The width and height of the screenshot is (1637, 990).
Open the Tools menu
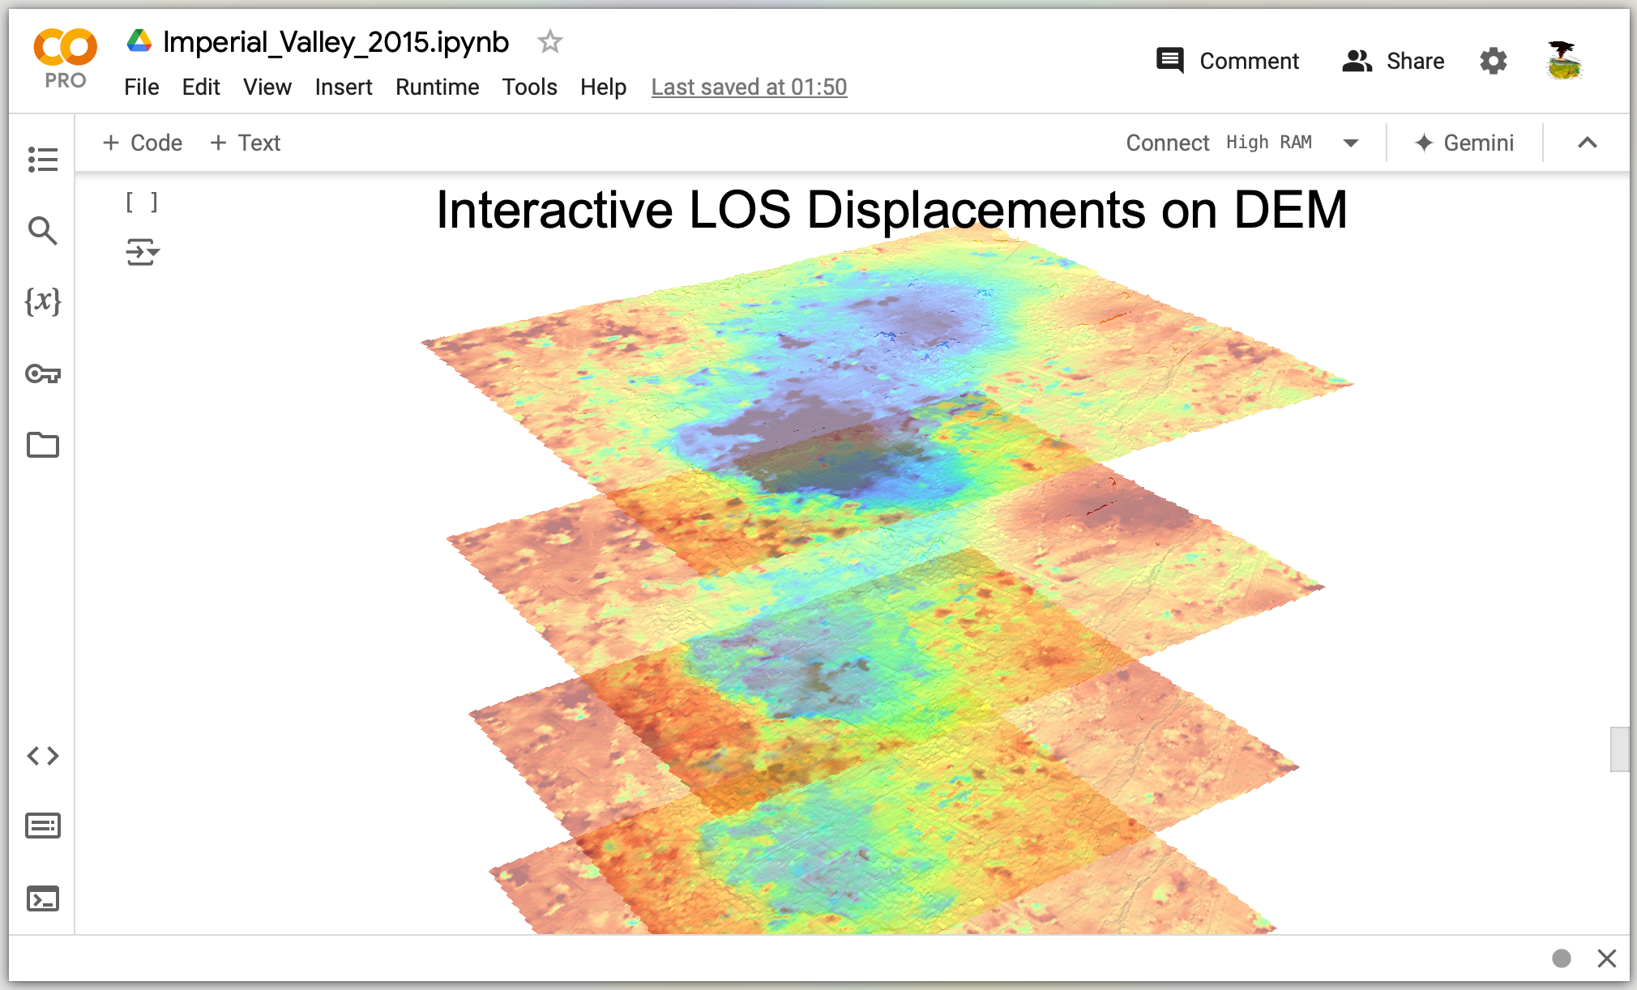click(529, 87)
